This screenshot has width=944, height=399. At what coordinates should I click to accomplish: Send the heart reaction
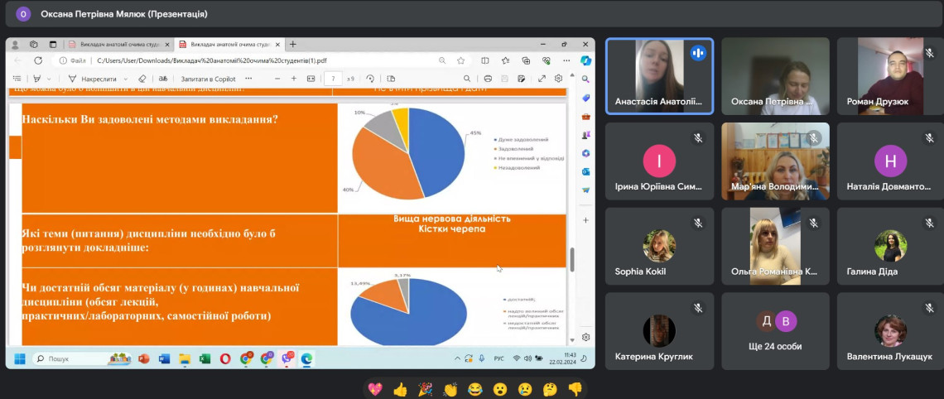(x=375, y=389)
